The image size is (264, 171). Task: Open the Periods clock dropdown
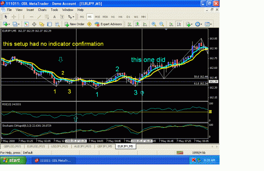[199, 24]
